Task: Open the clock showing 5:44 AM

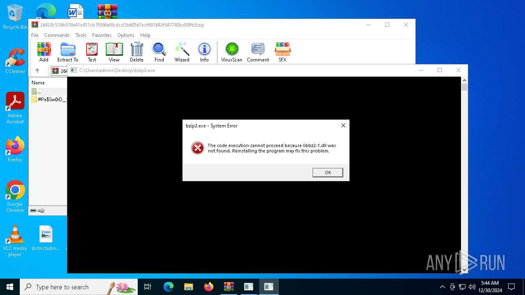Action: 490,287
